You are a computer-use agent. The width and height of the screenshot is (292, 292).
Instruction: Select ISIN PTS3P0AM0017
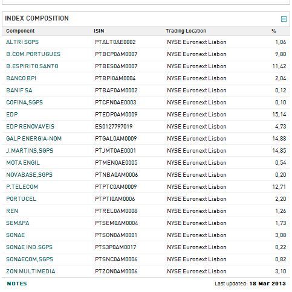115,247
